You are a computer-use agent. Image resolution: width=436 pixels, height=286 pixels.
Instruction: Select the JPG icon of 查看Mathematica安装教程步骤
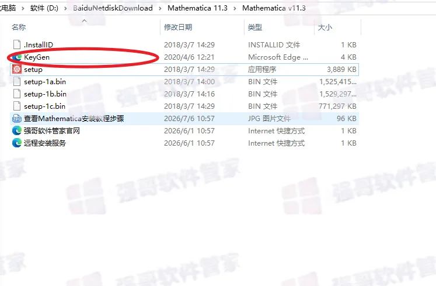tap(17, 119)
